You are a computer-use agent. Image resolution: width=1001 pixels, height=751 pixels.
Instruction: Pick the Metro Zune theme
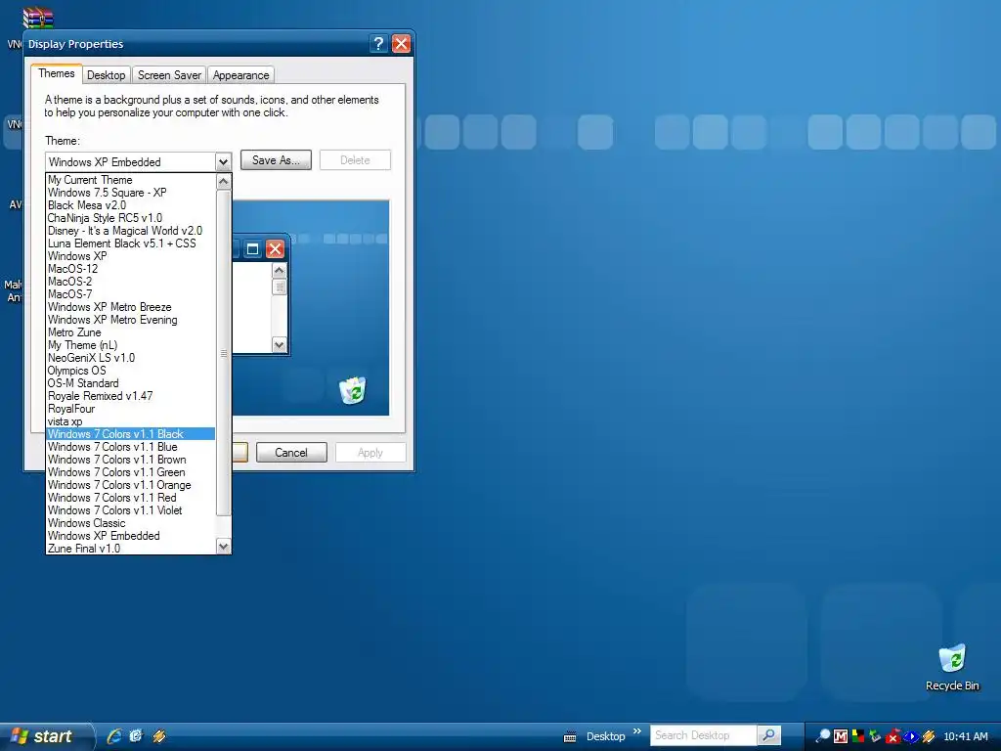point(131,332)
